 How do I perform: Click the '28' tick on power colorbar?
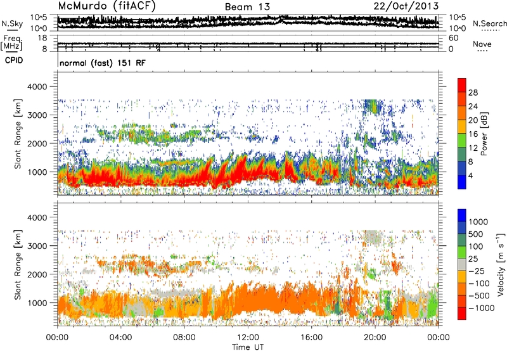473,93
